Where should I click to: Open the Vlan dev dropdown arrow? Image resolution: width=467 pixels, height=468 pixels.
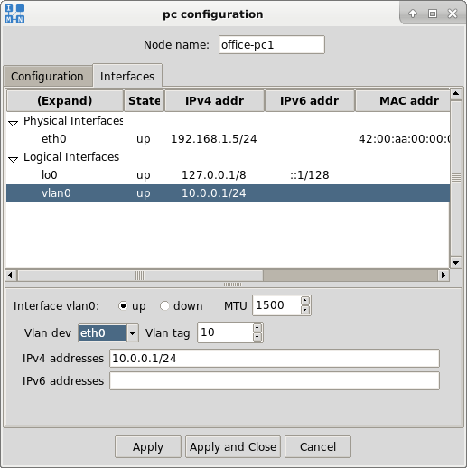132,333
